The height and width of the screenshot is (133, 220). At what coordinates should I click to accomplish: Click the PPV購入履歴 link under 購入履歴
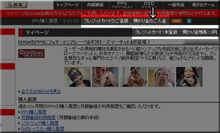34,112
